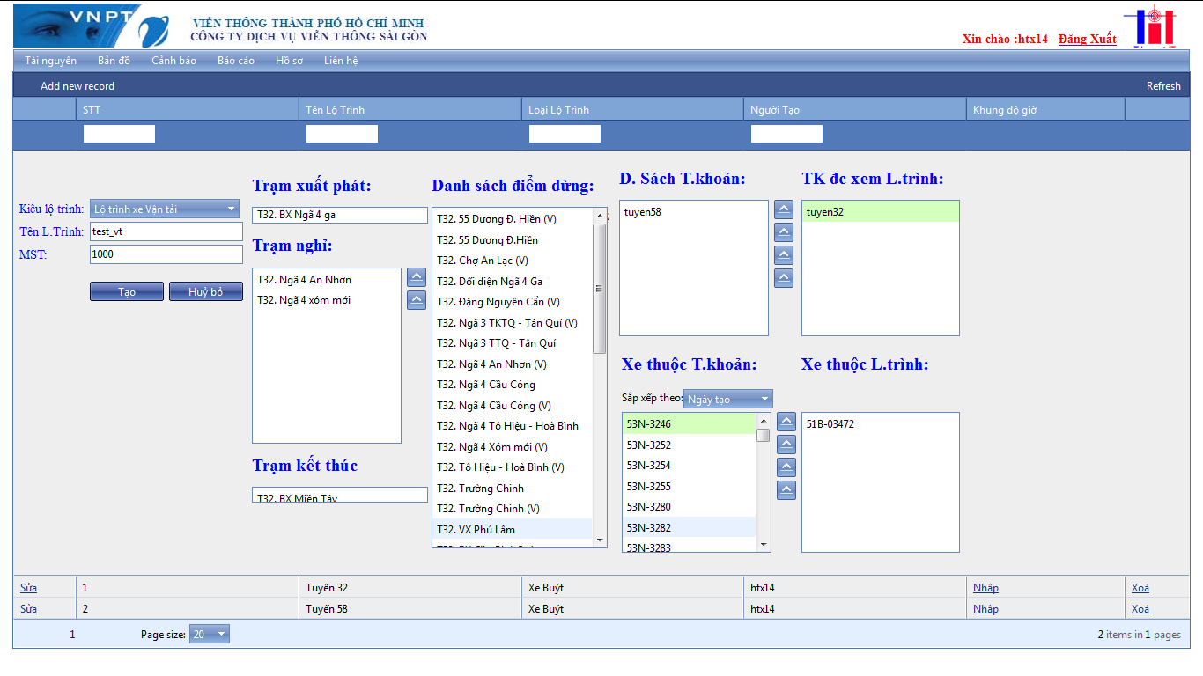The width and height of the screenshot is (1203, 676).
Task: Click topmost arrow button right of Xe thuộc T.khoản list
Action: coord(786,422)
